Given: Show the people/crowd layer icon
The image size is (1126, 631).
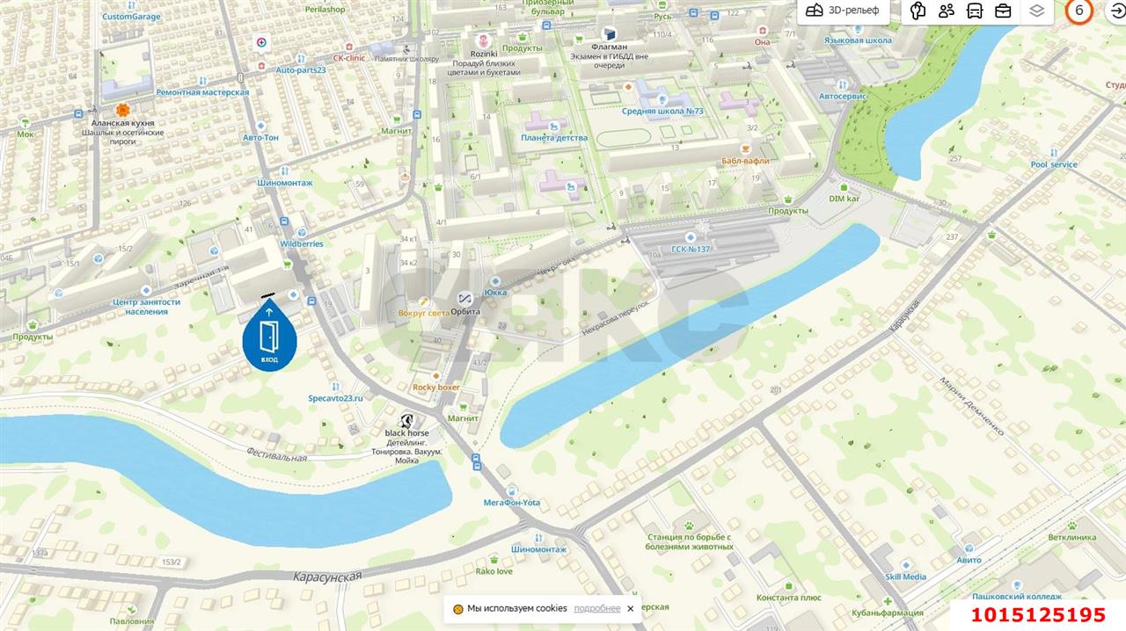Looking at the screenshot, I should pyautogui.click(x=947, y=11).
